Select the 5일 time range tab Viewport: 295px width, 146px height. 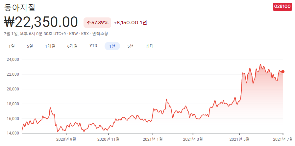click(30, 46)
